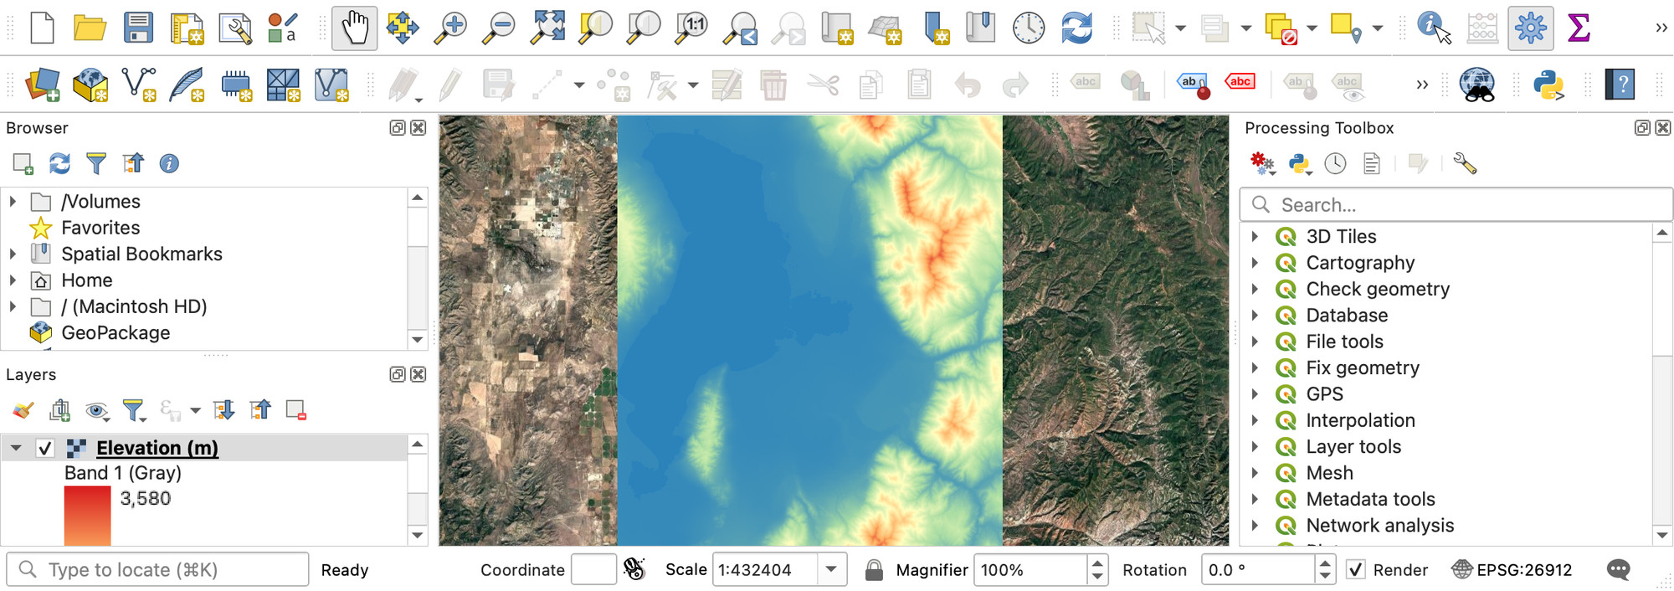Viewport: 1674px width, 591px height.
Task: Decrease Rotation value with down arrow
Action: click(x=1324, y=577)
